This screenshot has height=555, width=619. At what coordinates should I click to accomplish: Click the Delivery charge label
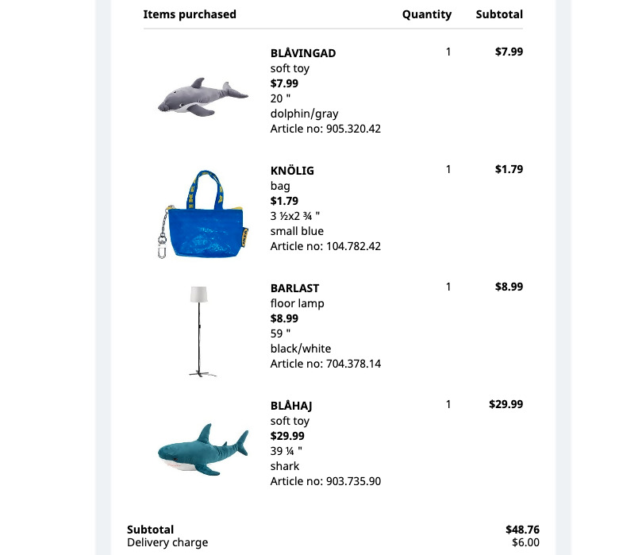coord(167,543)
